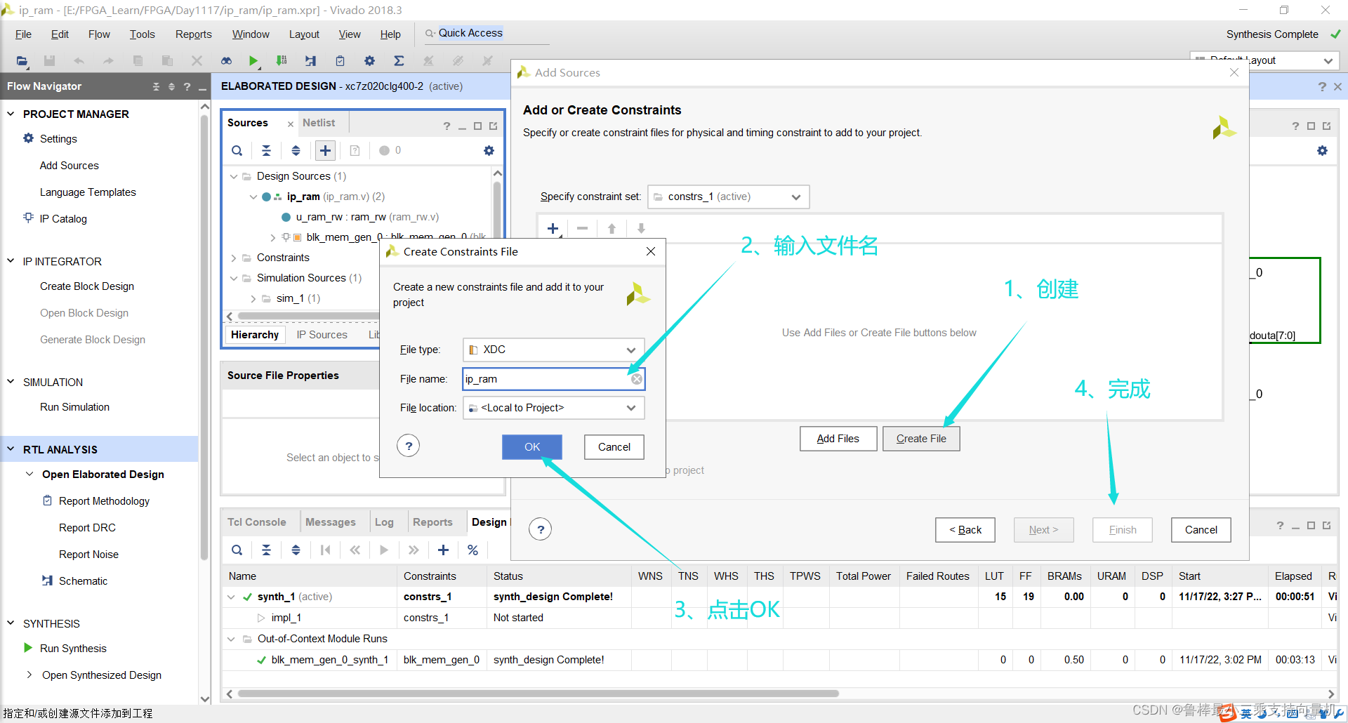The height and width of the screenshot is (723, 1348).
Task: Click plus to create new run in Design Runs
Action: [x=443, y=550]
